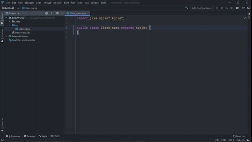The width and height of the screenshot is (252, 142).
Task: Open the Code menu
Action: [x=39, y=3]
